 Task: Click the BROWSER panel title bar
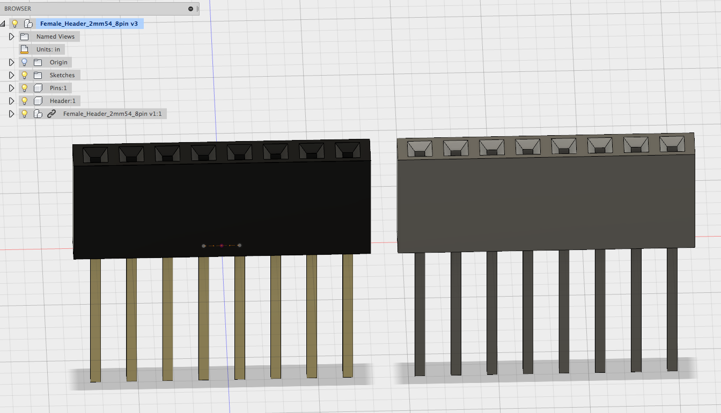(80, 9)
